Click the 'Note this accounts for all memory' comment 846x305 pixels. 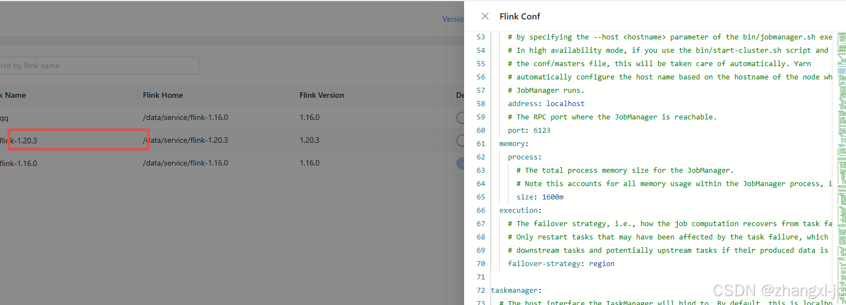[x=674, y=183]
